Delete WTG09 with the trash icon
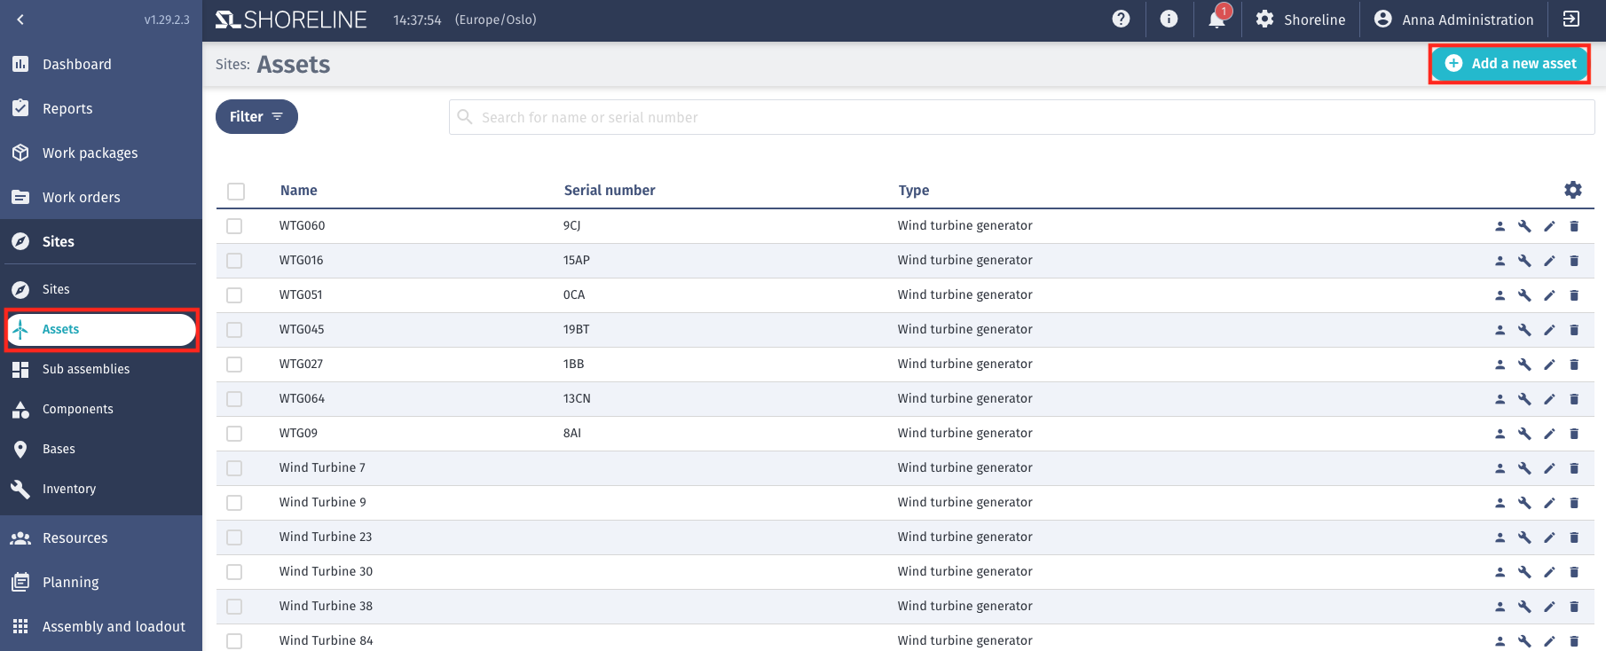The height and width of the screenshot is (651, 1606). [1574, 434]
